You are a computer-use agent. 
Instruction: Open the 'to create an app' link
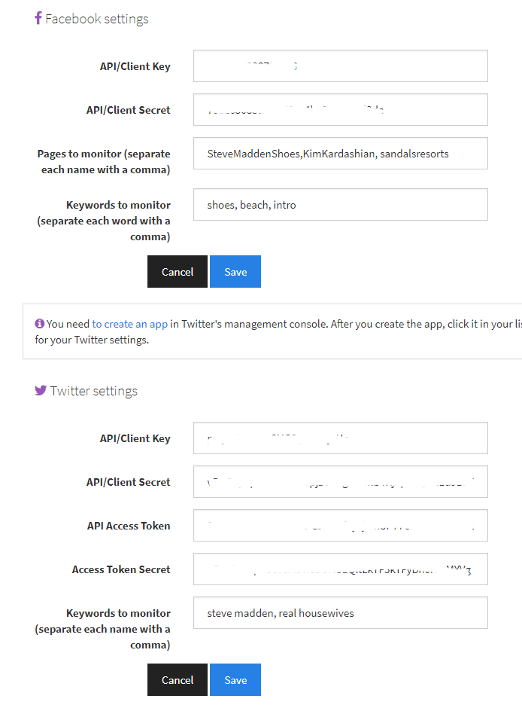point(129,324)
